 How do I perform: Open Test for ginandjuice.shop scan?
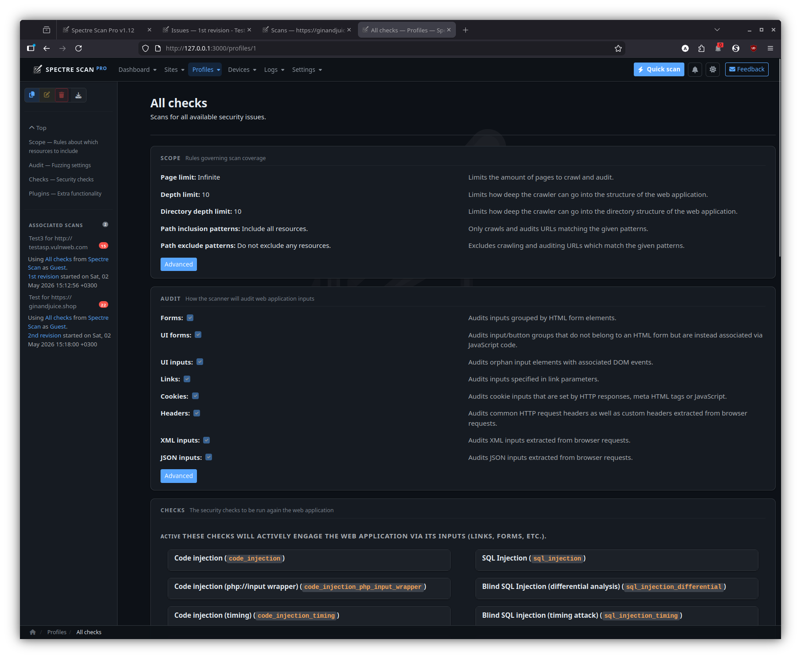click(53, 302)
